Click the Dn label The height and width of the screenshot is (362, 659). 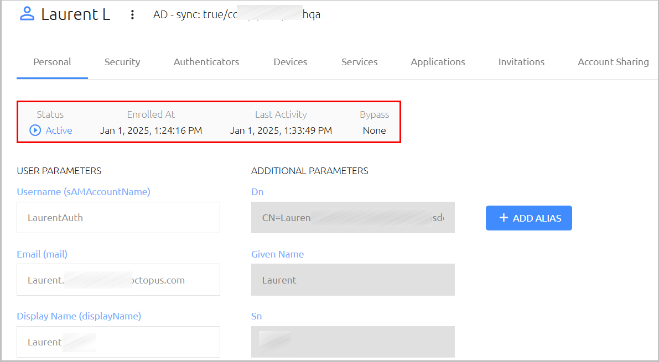[x=257, y=192]
